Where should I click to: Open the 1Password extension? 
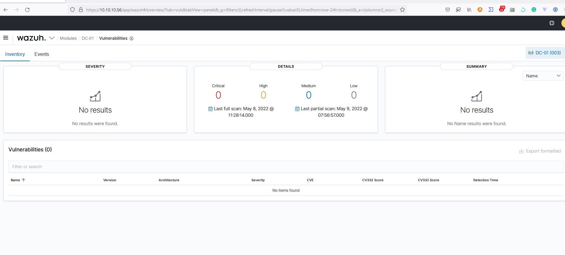pyautogui.click(x=555, y=10)
